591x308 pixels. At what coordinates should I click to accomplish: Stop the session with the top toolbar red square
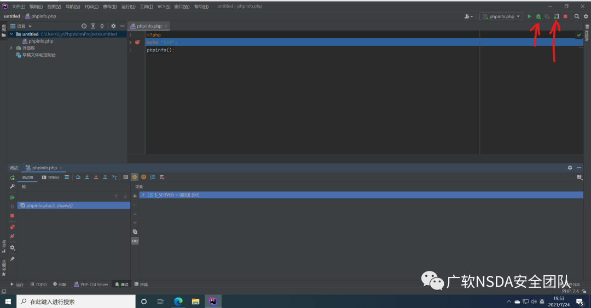pyautogui.click(x=565, y=16)
